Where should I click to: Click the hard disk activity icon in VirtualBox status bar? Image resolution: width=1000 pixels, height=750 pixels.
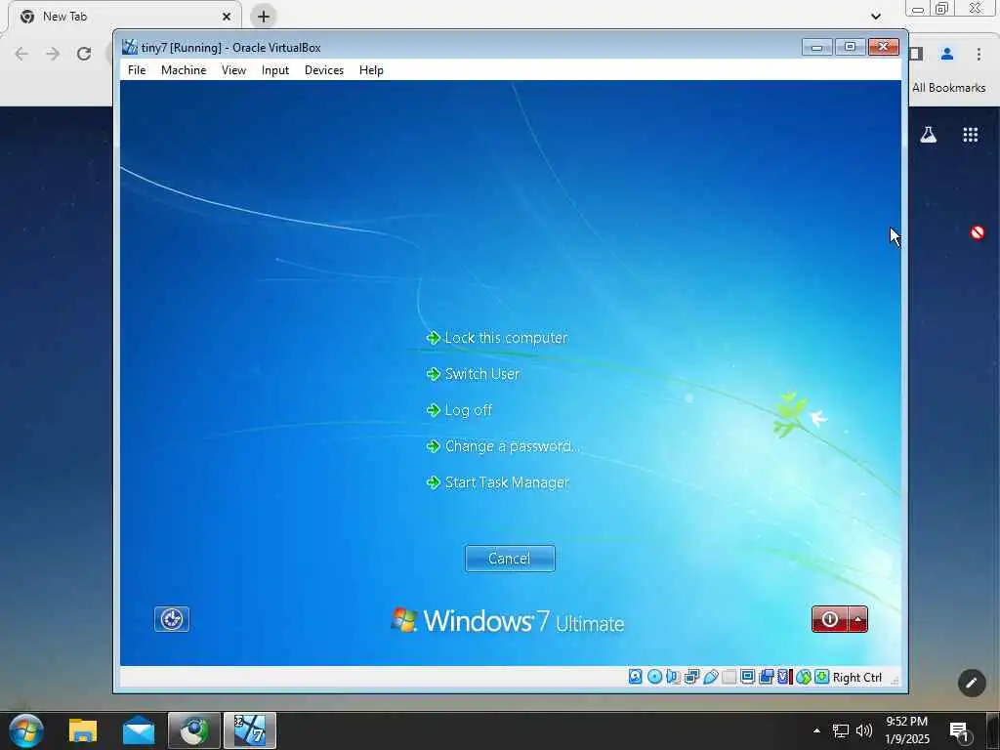tap(635, 677)
